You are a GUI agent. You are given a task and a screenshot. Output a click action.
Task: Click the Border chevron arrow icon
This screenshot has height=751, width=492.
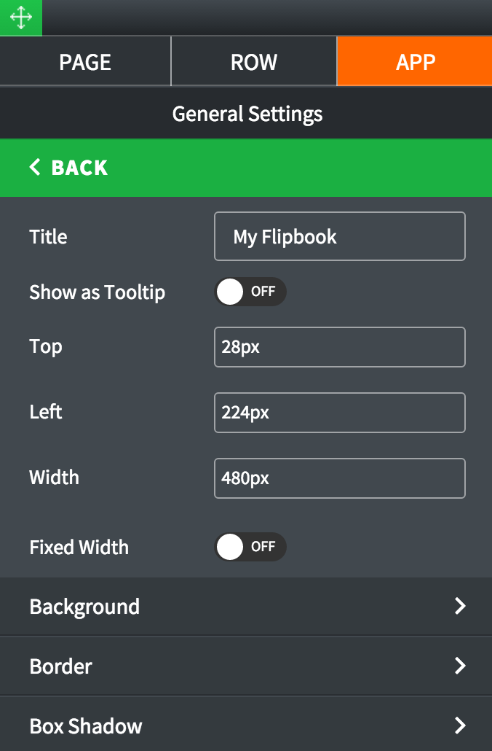click(x=460, y=666)
